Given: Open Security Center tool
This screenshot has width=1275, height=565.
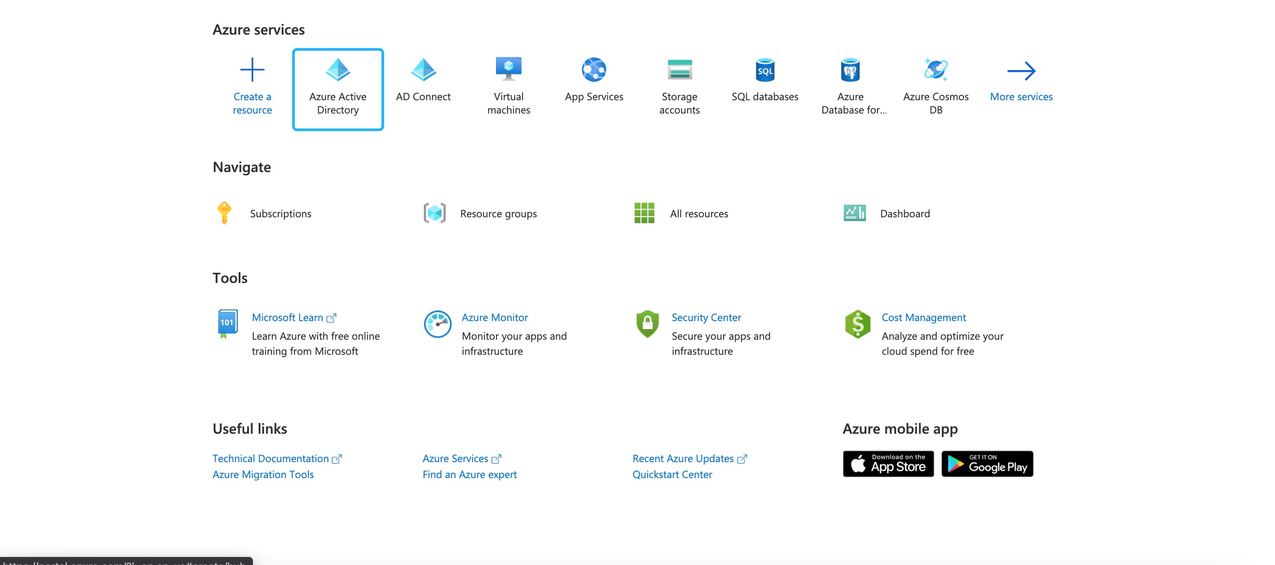Looking at the screenshot, I should [x=706, y=317].
